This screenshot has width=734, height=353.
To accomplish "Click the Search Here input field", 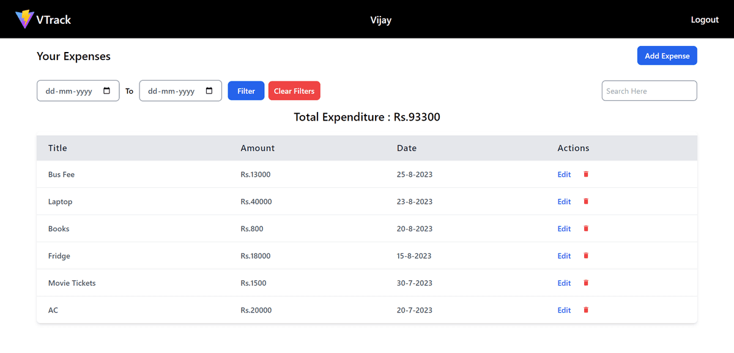I will (649, 91).
